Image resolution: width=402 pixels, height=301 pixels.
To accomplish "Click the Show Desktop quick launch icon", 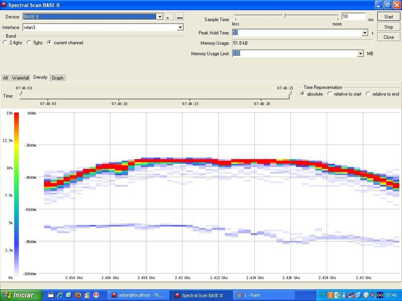I will point(51,295).
